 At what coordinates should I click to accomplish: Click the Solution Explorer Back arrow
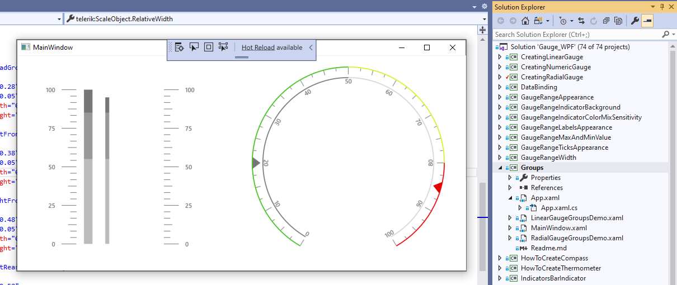pos(501,21)
